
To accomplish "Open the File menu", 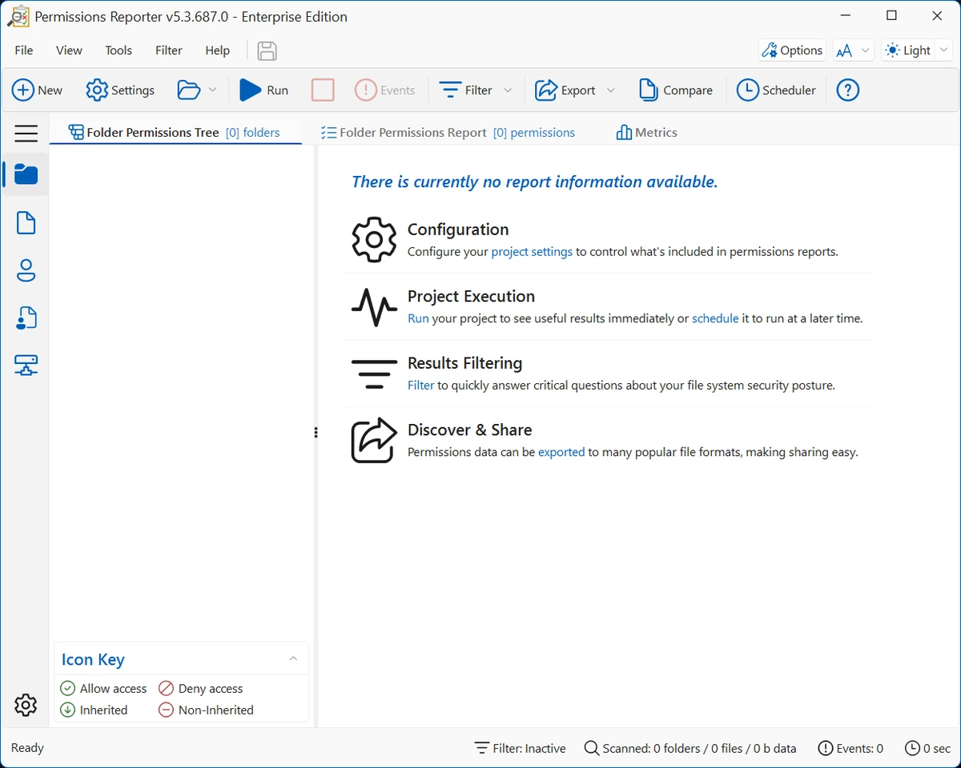I will pyautogui.click(x=24, y=50).
